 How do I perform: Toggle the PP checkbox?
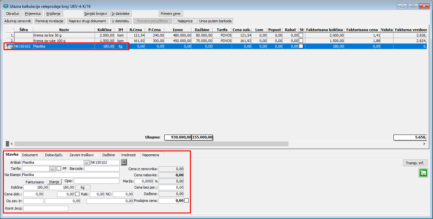[59, 169]
